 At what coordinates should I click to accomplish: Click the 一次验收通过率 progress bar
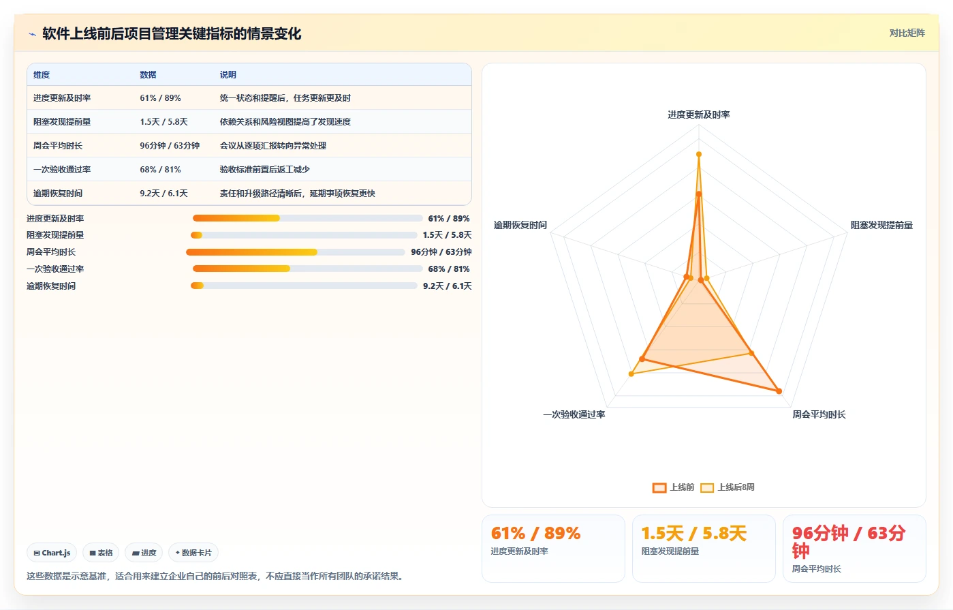point(307,269)
